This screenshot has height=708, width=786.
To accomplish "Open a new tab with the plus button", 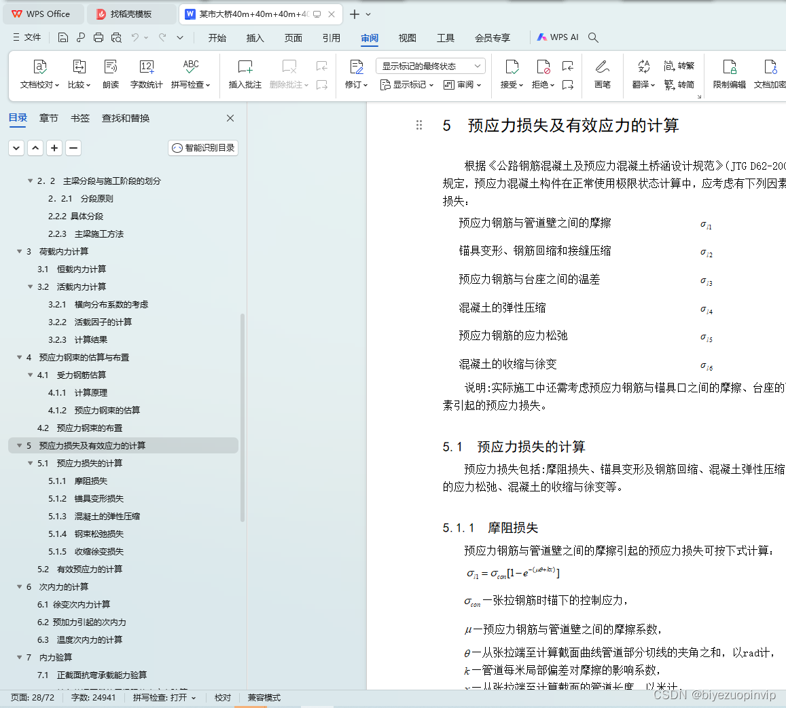I will tap(355, 14).
